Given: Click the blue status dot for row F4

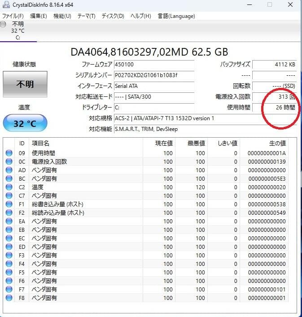Looking at the screenshot, I should [9, 264].
